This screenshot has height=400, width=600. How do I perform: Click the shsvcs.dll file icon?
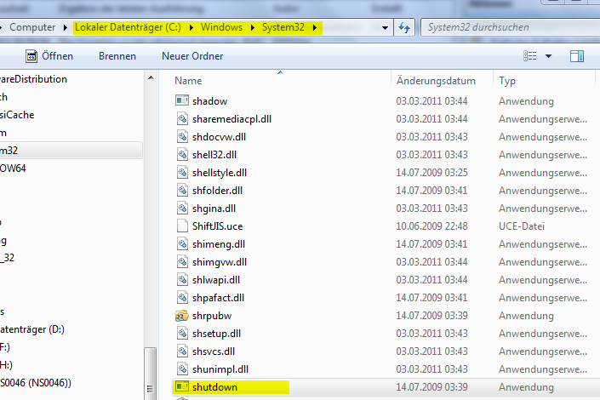182,351
